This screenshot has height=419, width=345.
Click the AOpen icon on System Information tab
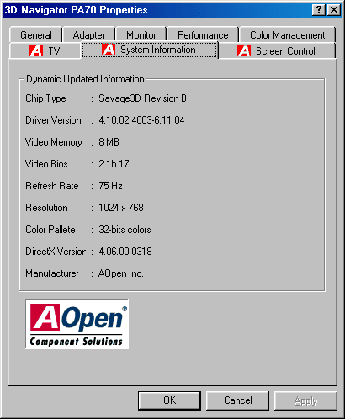(109, 50)
